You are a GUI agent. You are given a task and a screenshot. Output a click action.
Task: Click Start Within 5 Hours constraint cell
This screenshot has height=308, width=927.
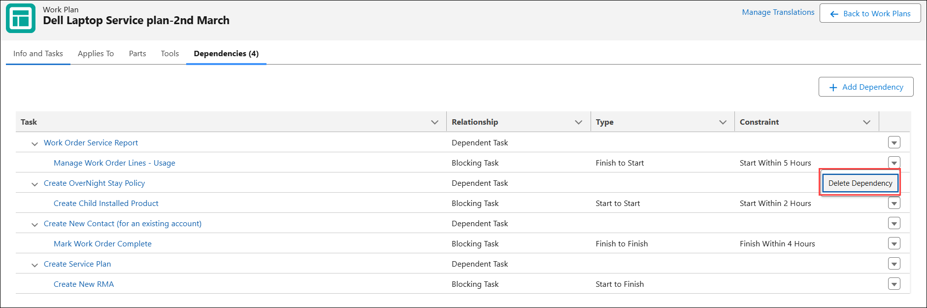(x=775, y=163)
